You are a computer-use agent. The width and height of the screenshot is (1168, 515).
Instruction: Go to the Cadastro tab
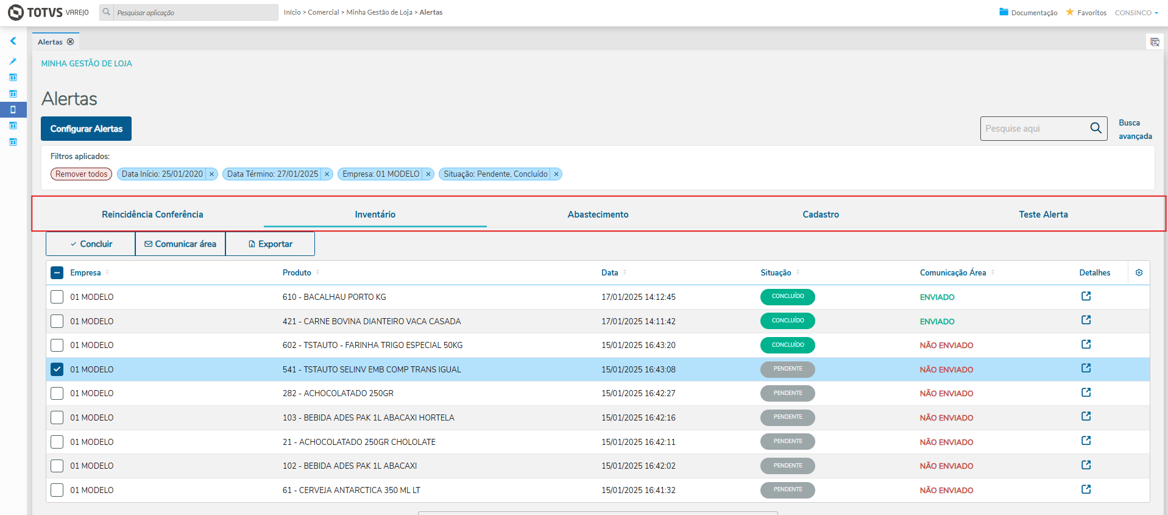[821, 215]
